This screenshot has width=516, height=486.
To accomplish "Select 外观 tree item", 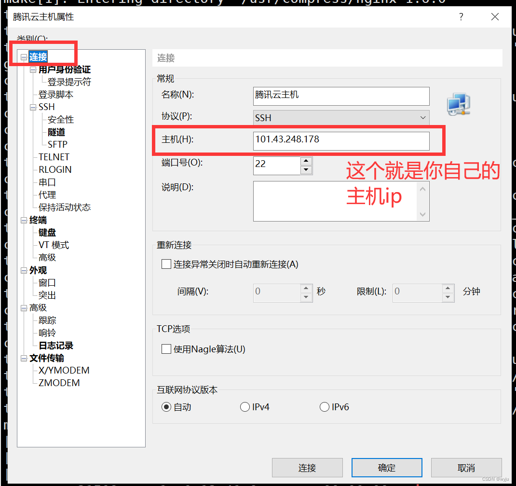I will tap(38, 270).
